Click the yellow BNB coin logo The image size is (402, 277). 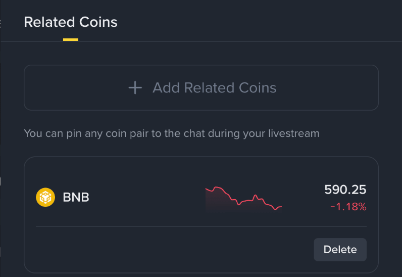coord(45,197)
